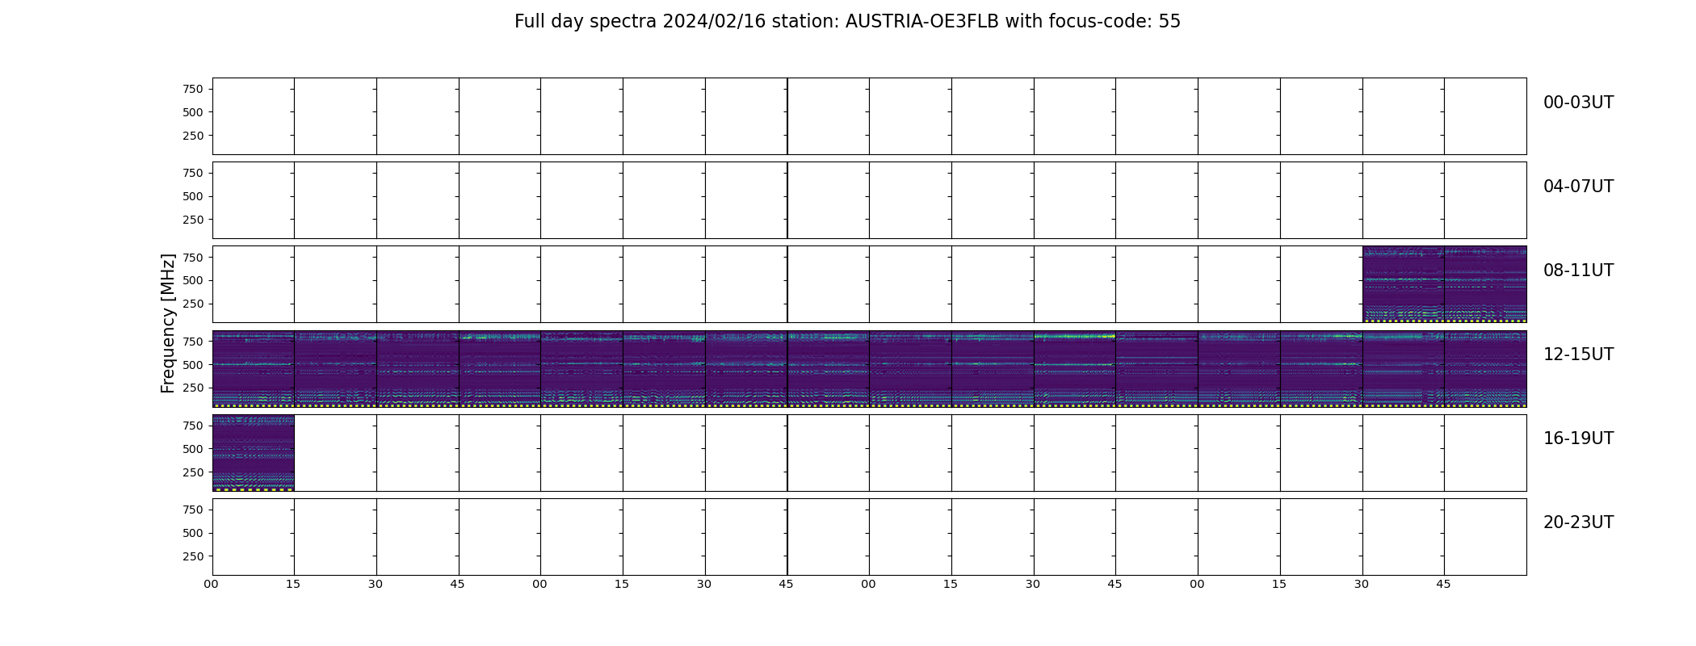Select the 08-11UT row label
1696x646 pixels.
pos(1578,271)
